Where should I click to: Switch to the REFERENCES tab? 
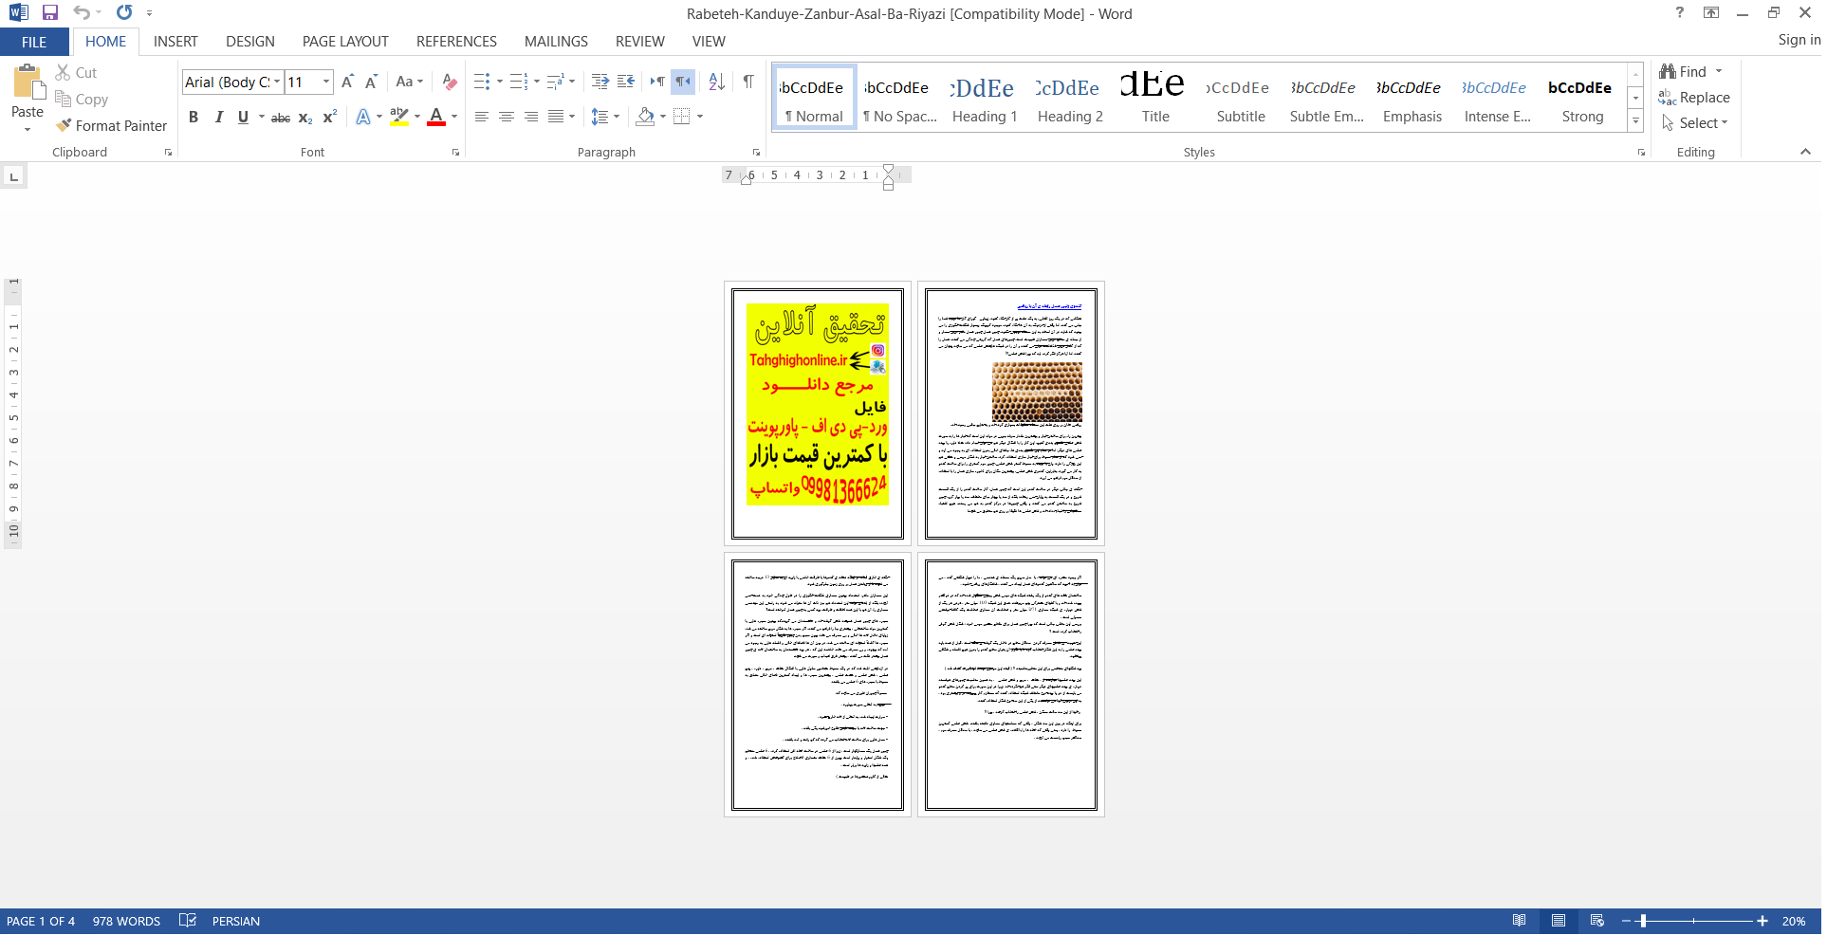(456, 42)
